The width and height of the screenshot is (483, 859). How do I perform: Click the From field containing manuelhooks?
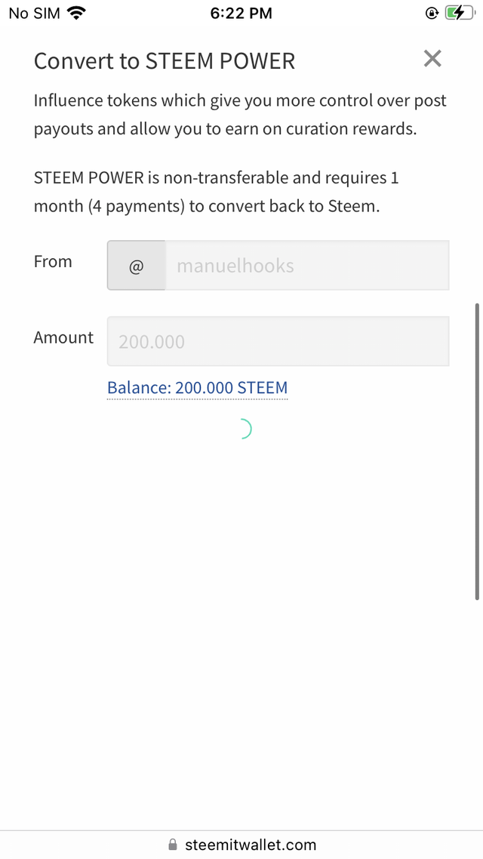(306, 266)
